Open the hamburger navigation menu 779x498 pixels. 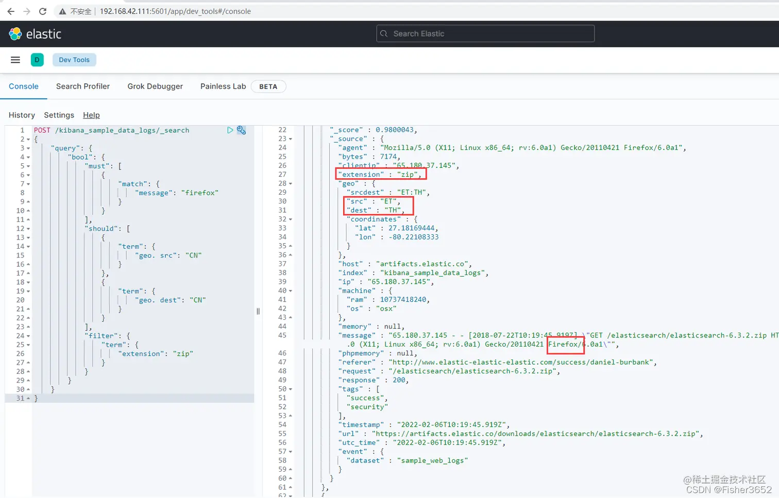pos(15,60)
